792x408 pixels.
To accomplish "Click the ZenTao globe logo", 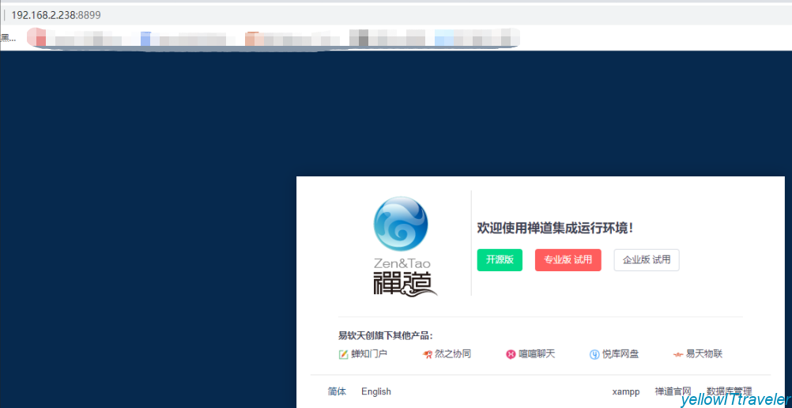I will pyautogui.click(x=401, y=224).
